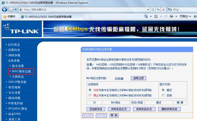This screenshot has height=121, width=197.
Task: Open 动态DNS in sidebar
Action: pyautogui.click(x=14, y=114)
